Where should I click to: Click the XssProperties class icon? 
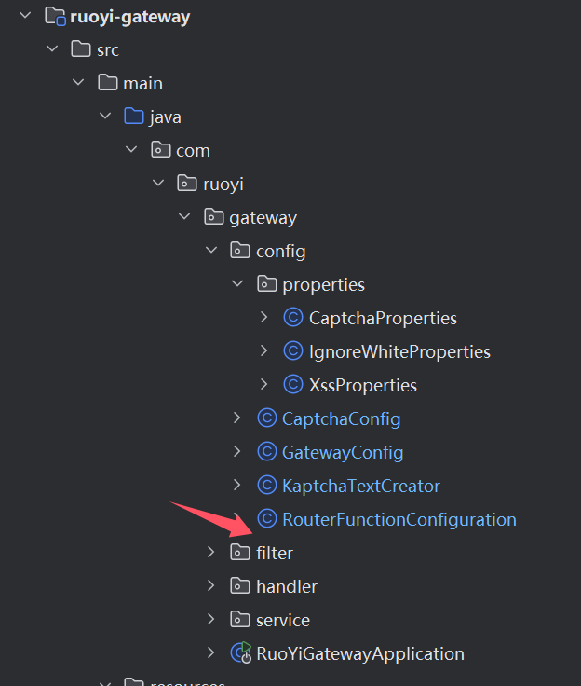[293, 385]
